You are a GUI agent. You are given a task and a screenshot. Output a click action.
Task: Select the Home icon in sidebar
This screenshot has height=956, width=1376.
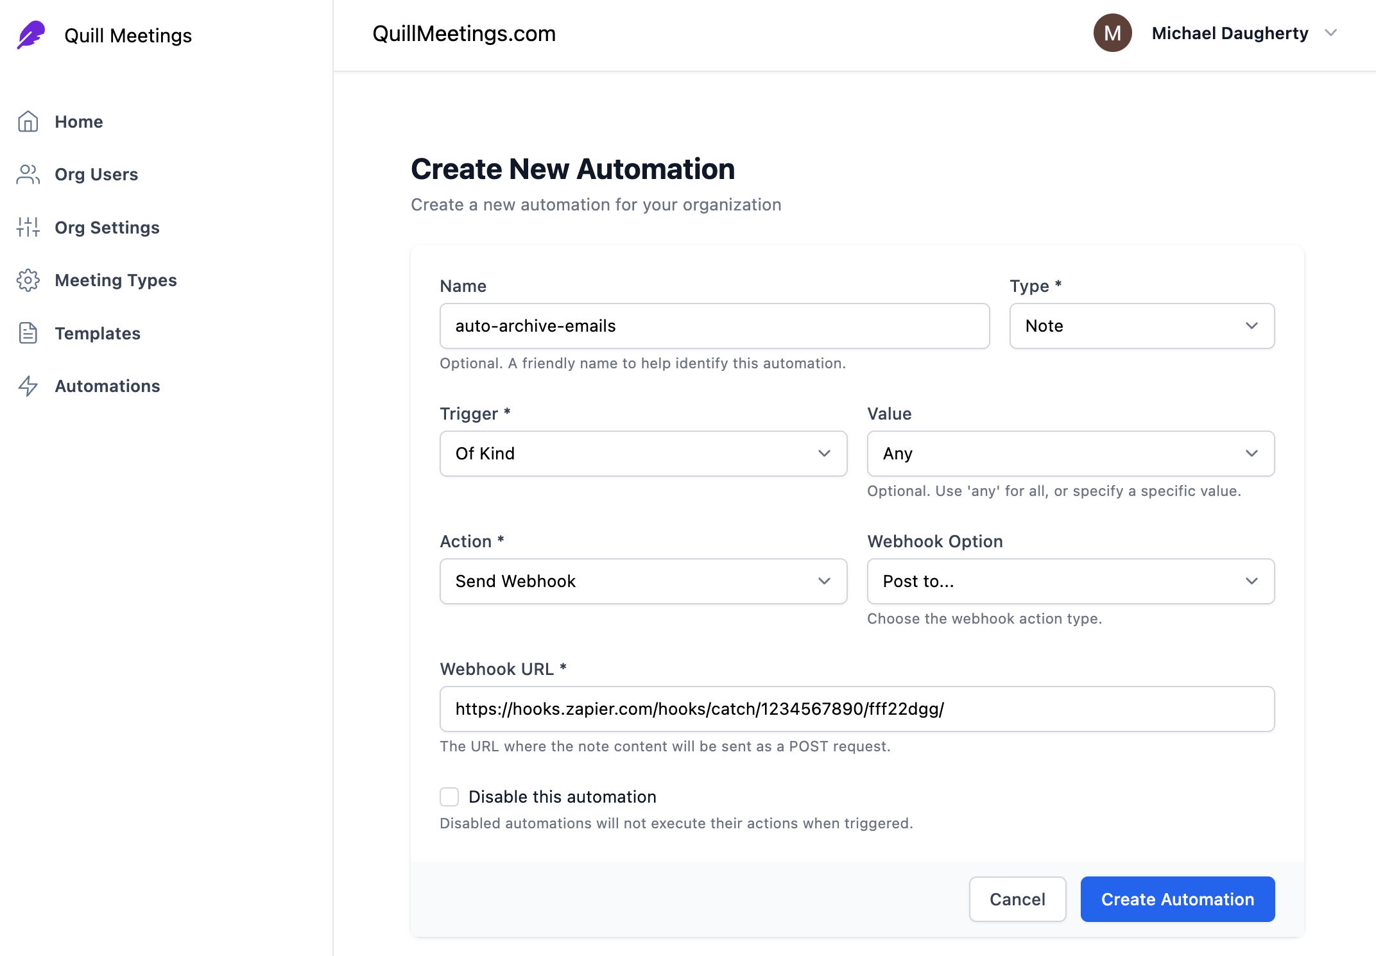pos(28,121)
